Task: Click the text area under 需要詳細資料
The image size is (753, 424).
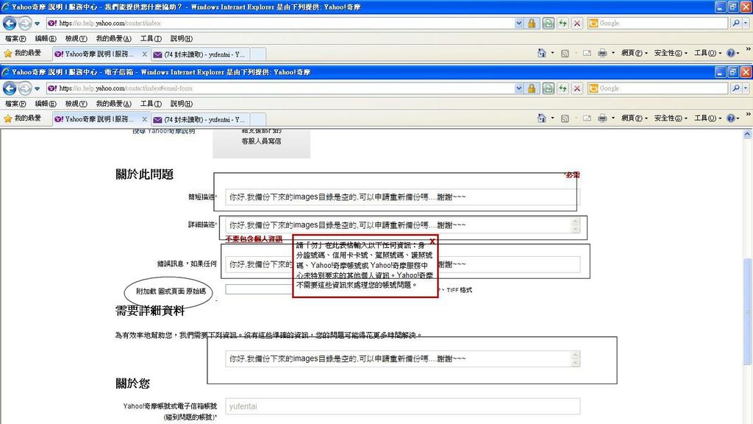Action: pyautogui.click(x=402, y=358)
